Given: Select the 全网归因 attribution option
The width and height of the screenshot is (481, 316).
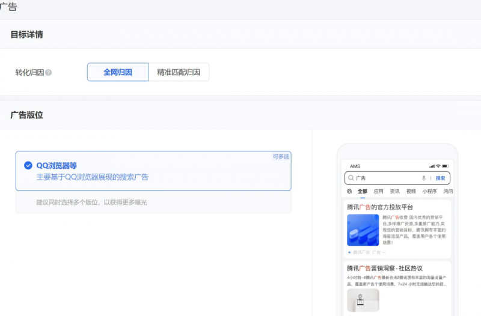Looking at the screenshot, I should coord(117,72).
